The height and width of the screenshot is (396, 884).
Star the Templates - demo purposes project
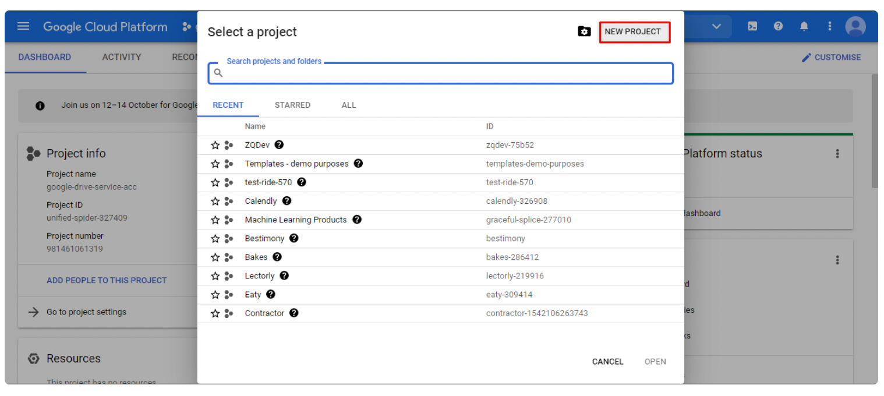tap(215, 164)
